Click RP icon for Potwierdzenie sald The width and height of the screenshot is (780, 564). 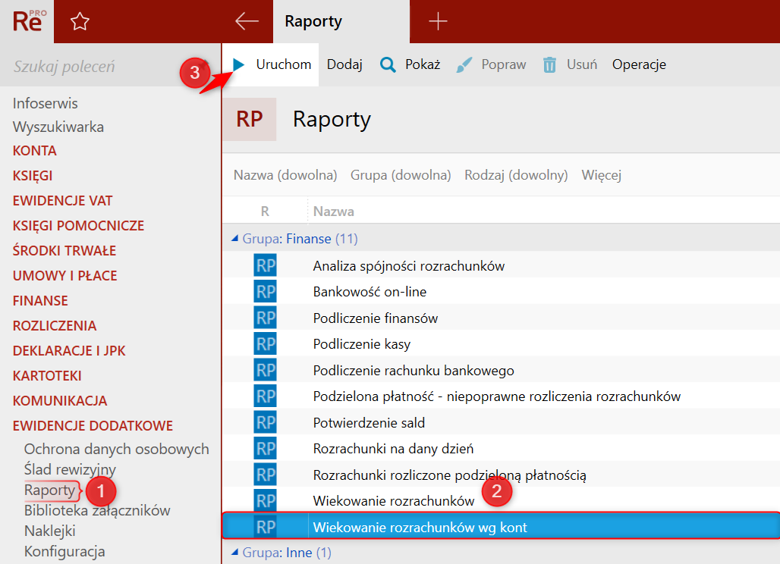coord(265,422)
